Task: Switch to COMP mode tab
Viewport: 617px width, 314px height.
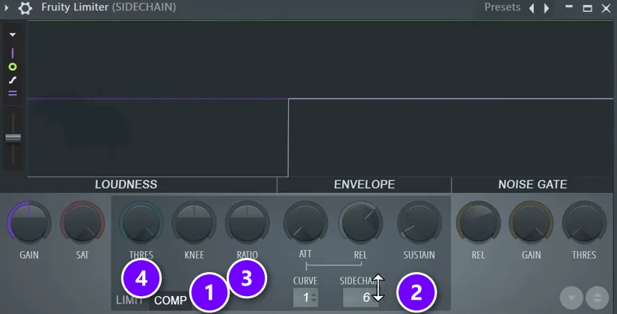Action: (x=171, y=301)
